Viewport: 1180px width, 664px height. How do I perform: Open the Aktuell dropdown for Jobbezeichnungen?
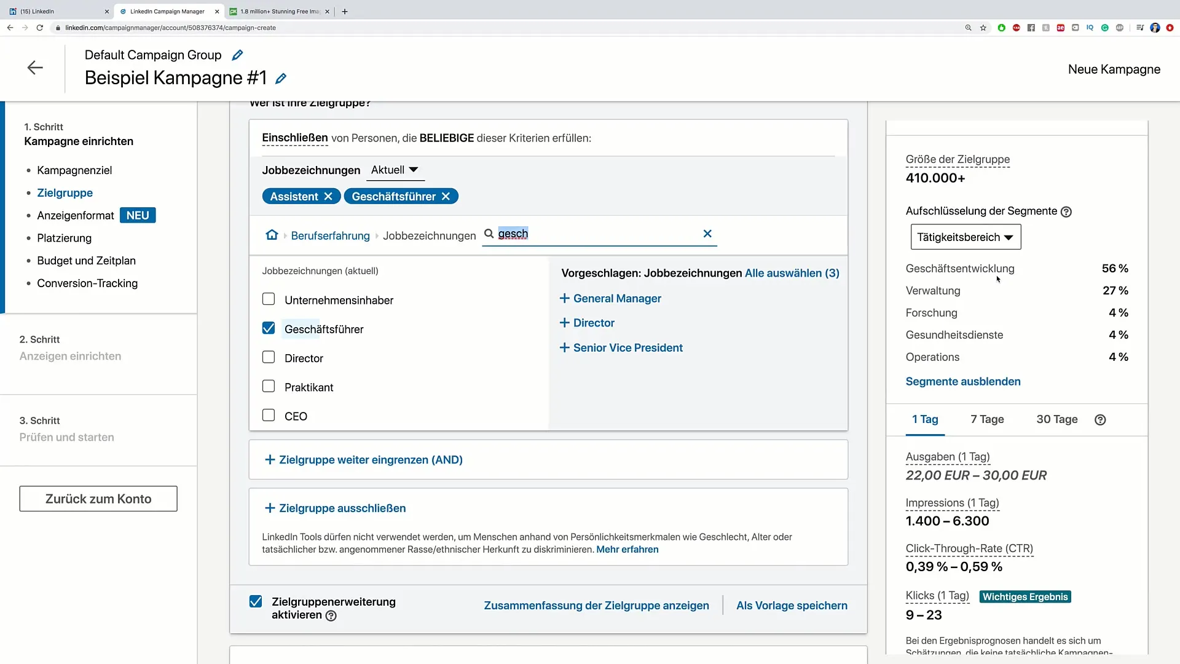395,170
